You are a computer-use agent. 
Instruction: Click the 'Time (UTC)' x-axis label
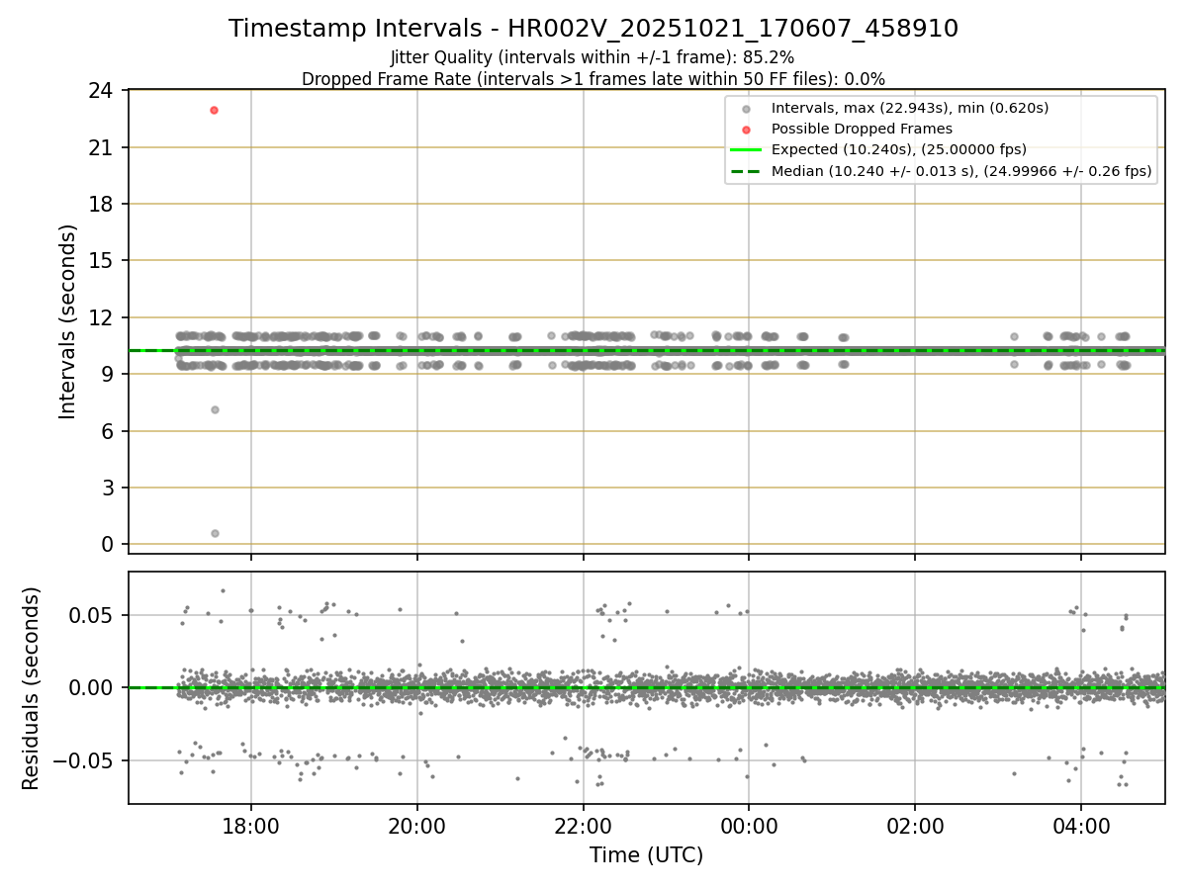point(647,855)
